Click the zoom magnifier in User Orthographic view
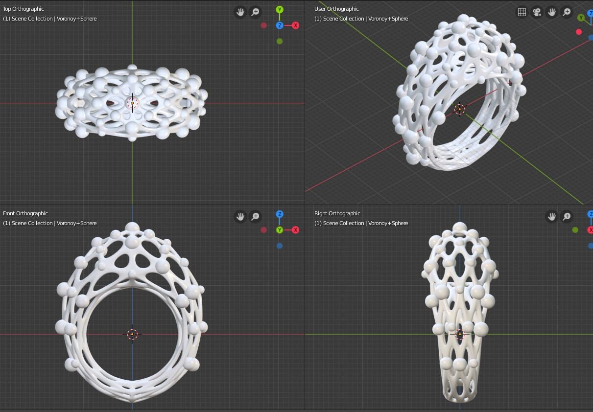This screenshot has width=593, height=412. pyautogui.click(x=567, y=12)
